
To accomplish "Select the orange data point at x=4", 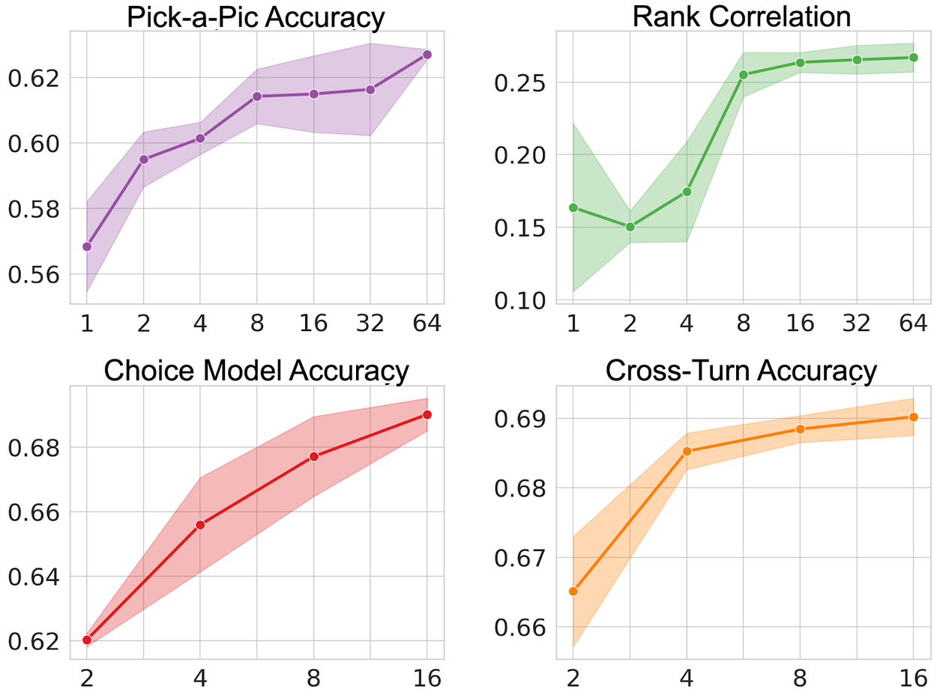I will point(687,451).
